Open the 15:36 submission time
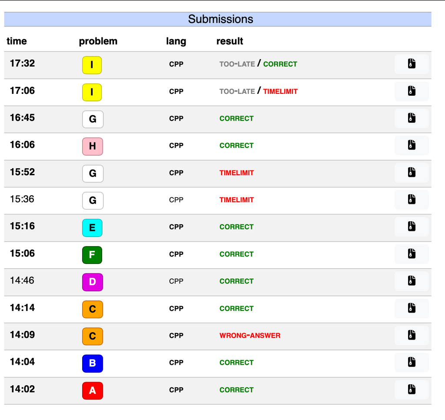 [22, 199]
